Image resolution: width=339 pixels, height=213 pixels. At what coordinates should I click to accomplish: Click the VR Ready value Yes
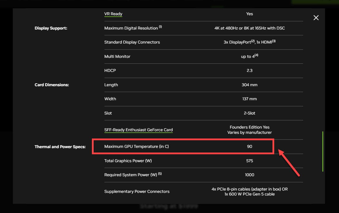[249, 14]
